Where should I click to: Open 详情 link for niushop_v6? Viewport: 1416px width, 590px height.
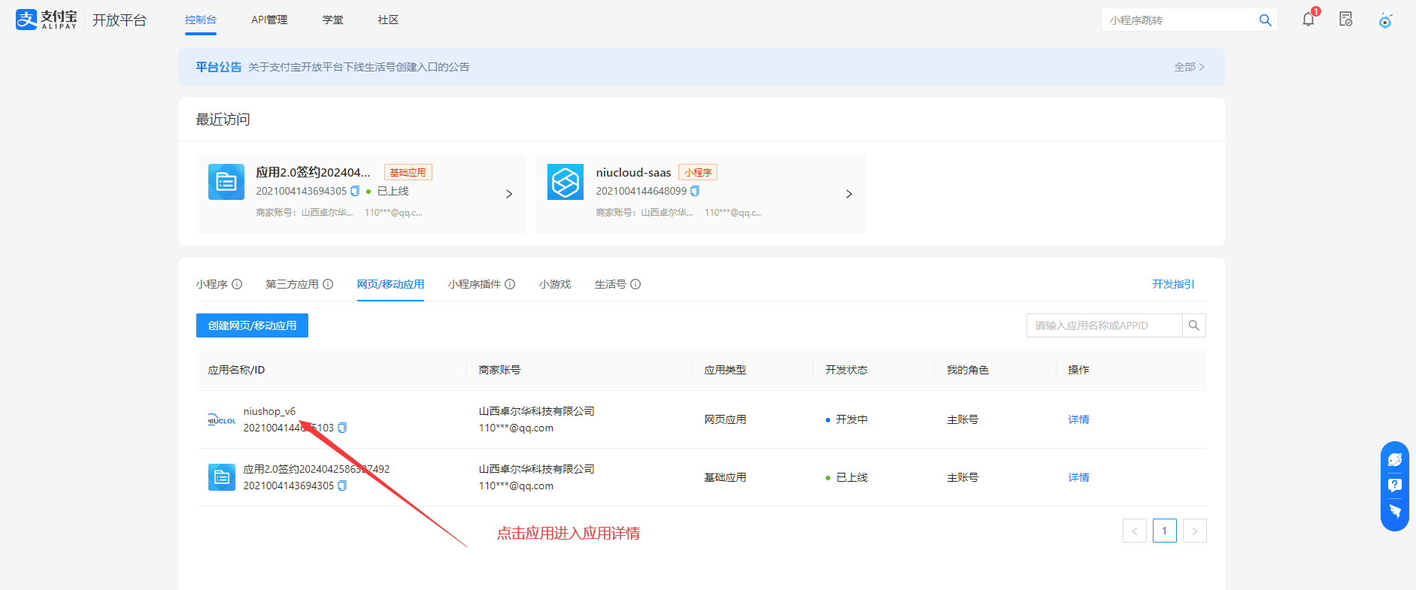coord(1078,419)
